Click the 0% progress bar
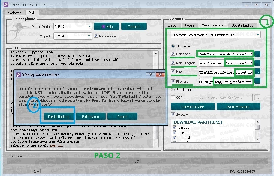274x176 pixels. coord(137,162)
